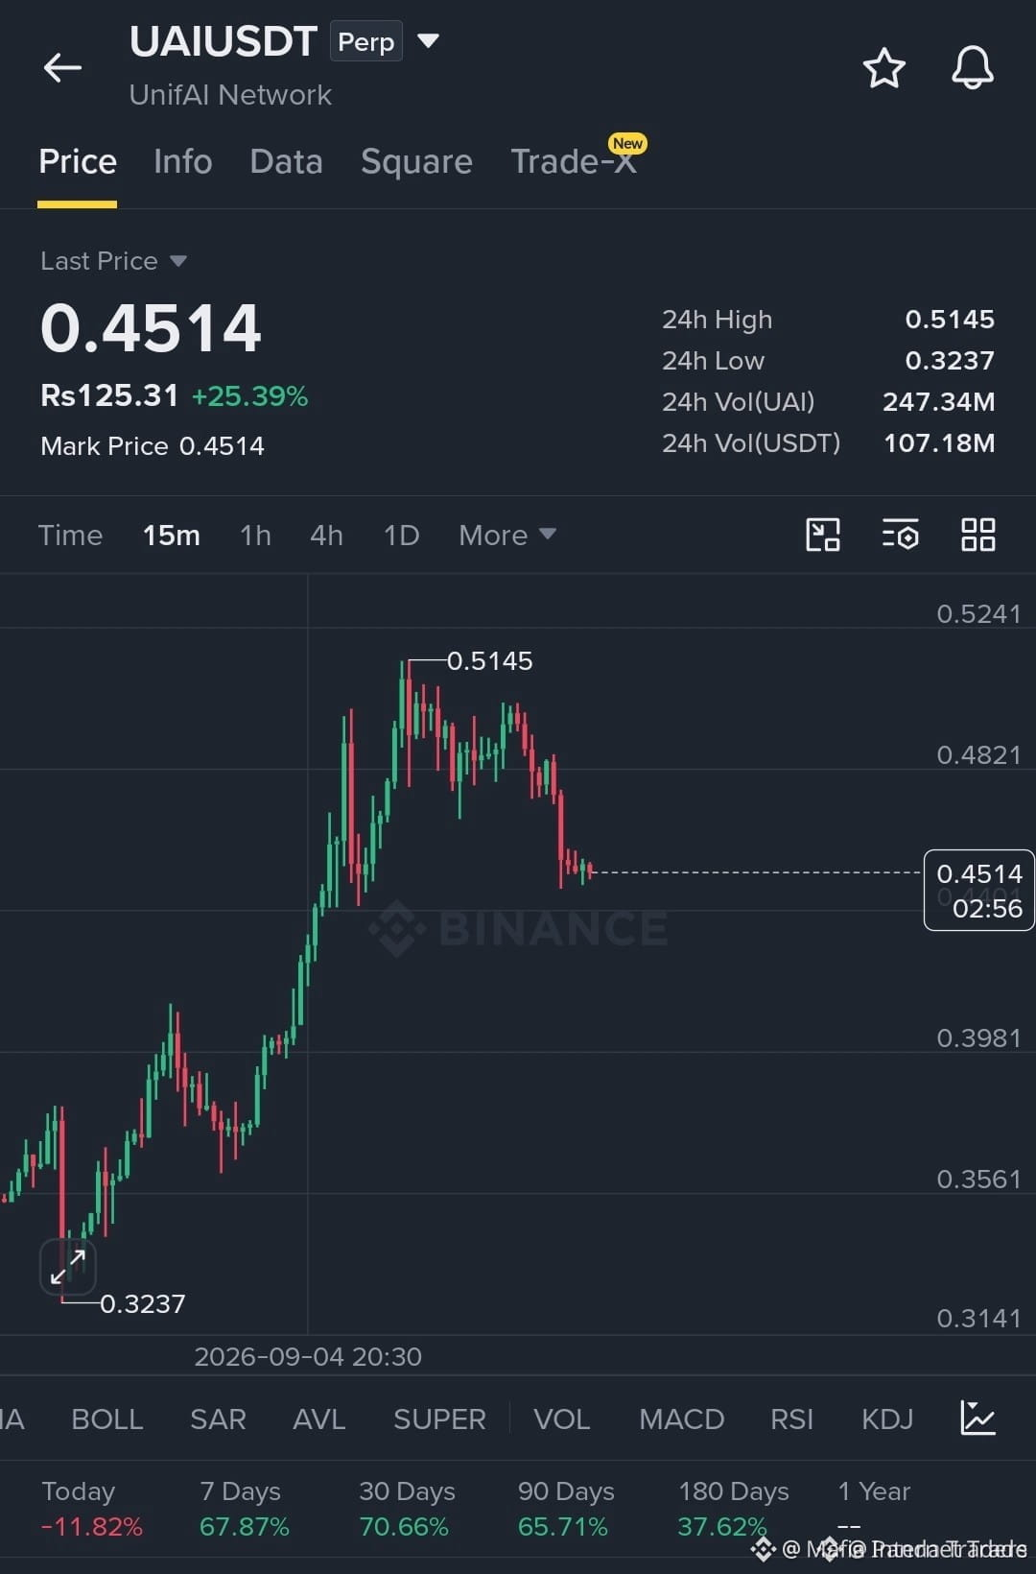Tap the back arrow icon

pyautogui.click(x=62, y=67)
